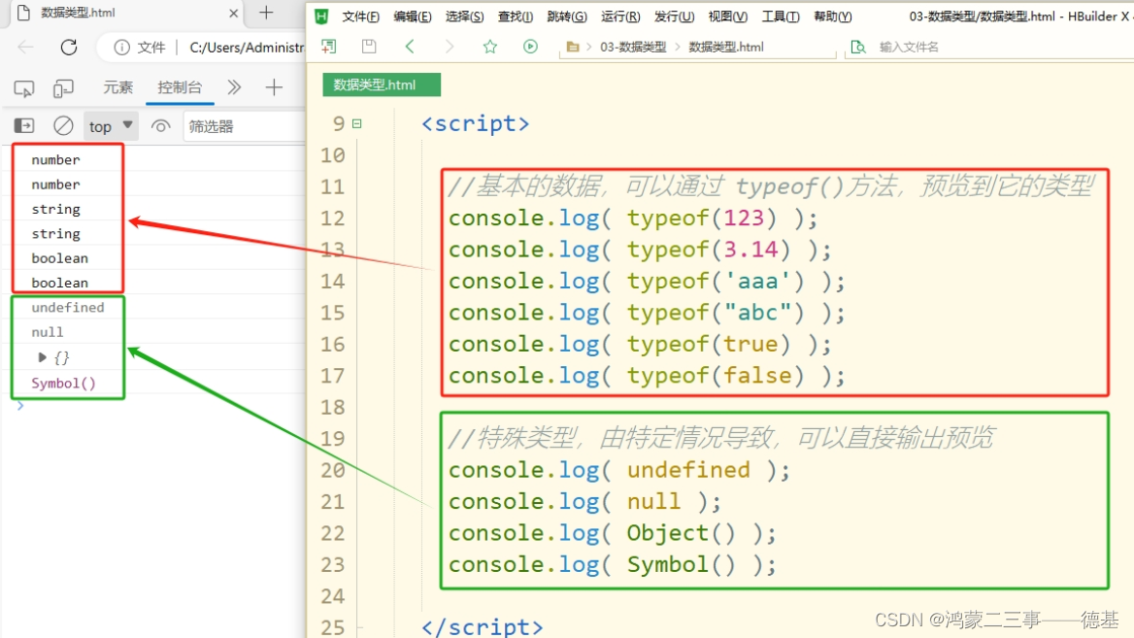The image size is (1134, 638).
Task: Open the 文件(F) menu
Action: coord(360,16)
